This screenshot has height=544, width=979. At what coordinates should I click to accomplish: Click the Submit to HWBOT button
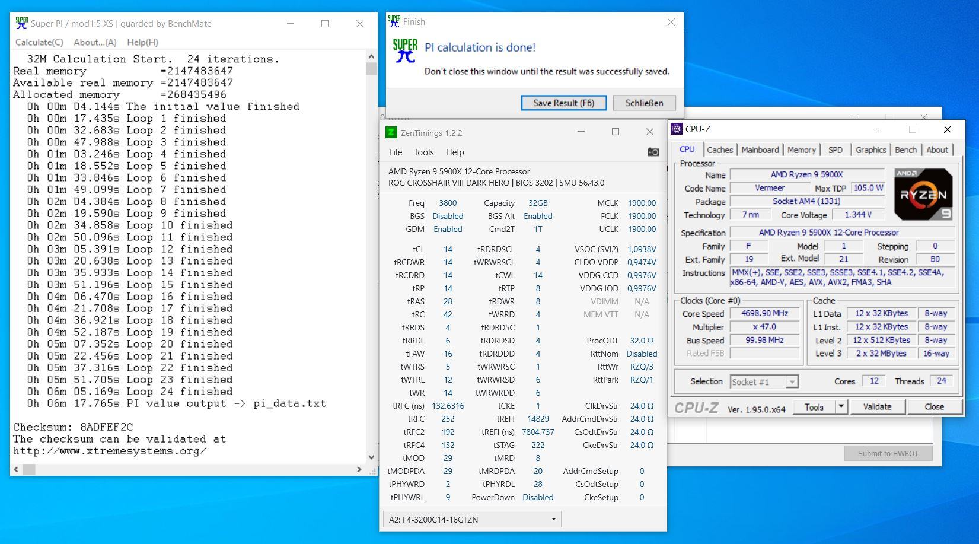[888, 453]
